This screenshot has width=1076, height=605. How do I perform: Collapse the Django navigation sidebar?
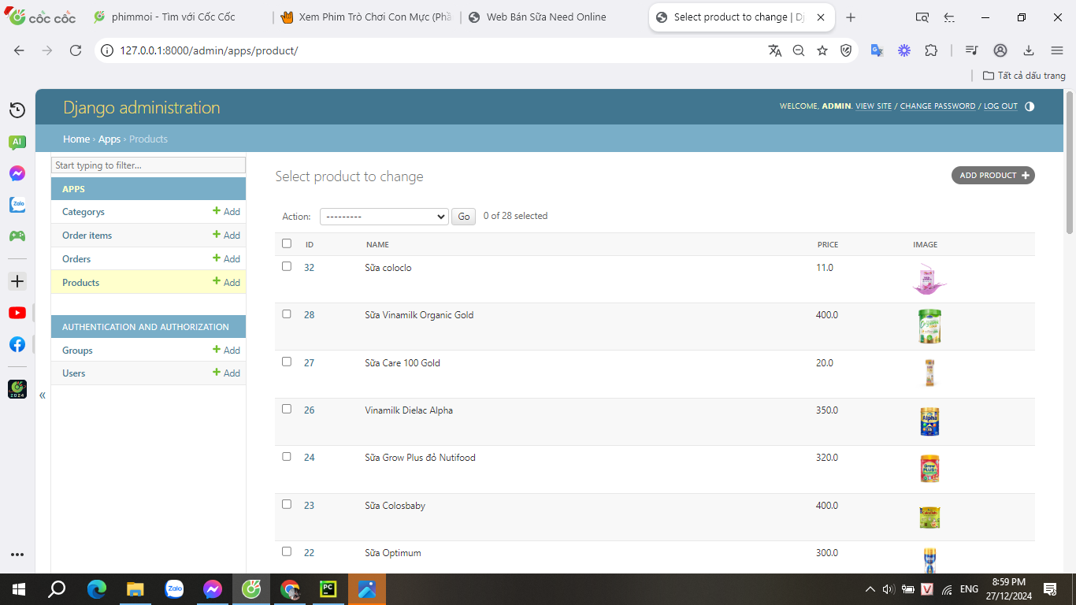coord(43,395)
